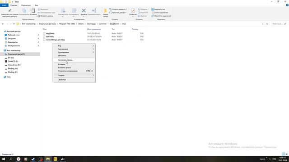This screenshot has width=289, height=162.
Task: Click Invert selection in the ribbon
Action: (x=161, y=16)
